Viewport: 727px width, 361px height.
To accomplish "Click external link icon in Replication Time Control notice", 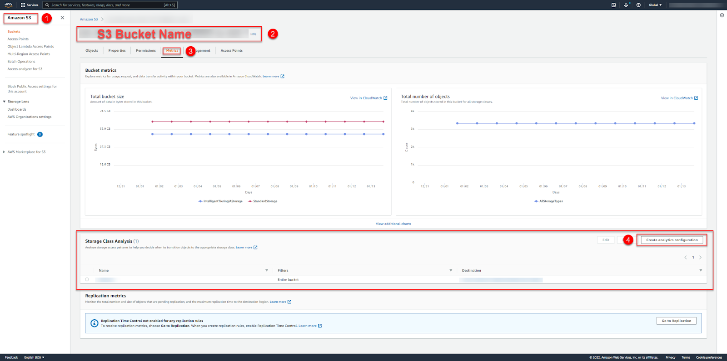I will (x=320, y=326).
